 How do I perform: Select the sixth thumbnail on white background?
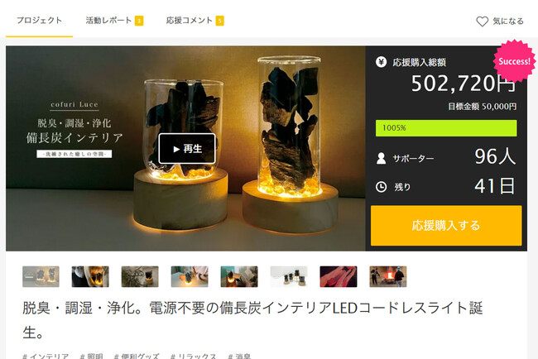[289, 276]
